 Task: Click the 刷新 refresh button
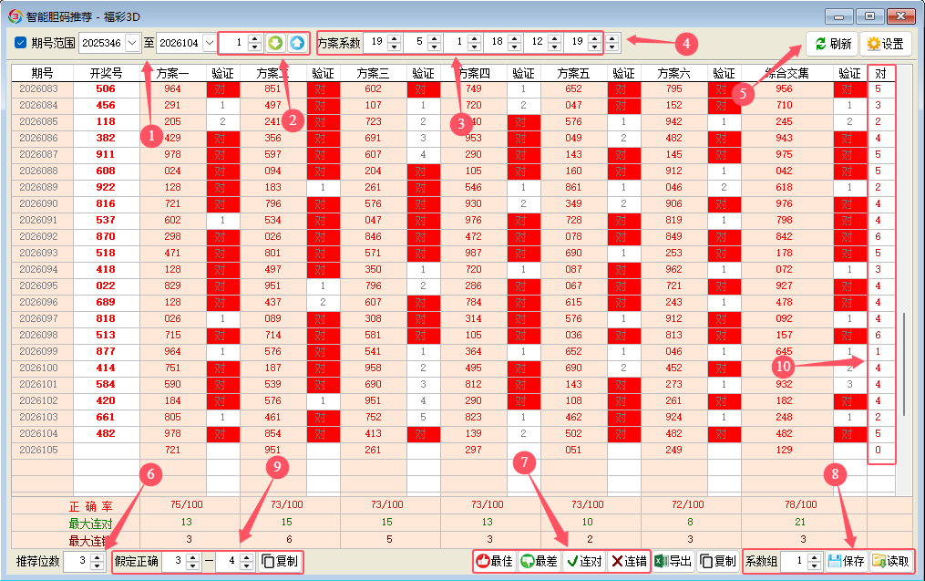point(832,44)
